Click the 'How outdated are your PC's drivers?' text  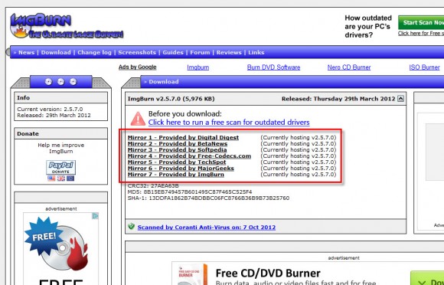368,26
